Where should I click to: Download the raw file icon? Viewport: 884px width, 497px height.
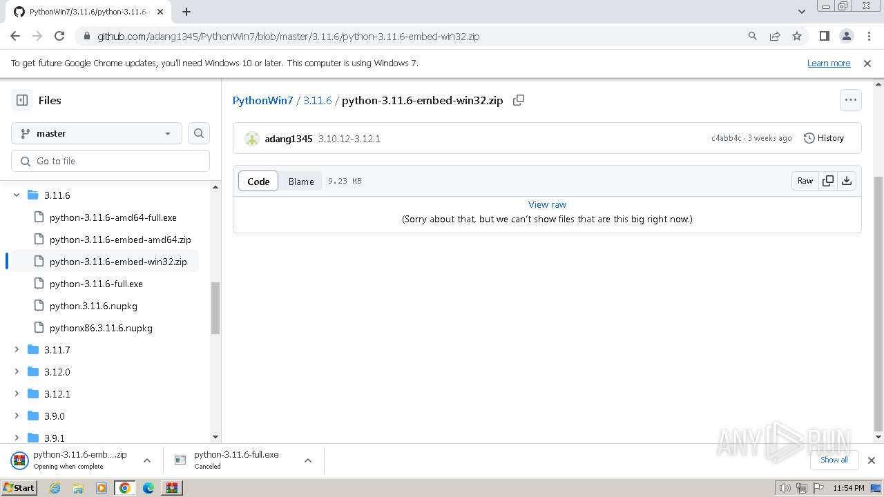coord(847,181)
